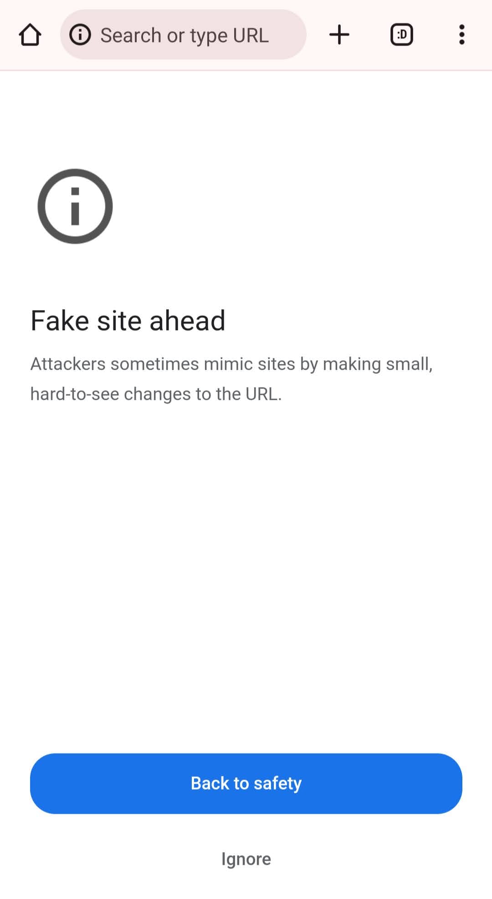Open site information via the address bar info icon
This screenshot has height=899, width=492.
pos(80,35)
